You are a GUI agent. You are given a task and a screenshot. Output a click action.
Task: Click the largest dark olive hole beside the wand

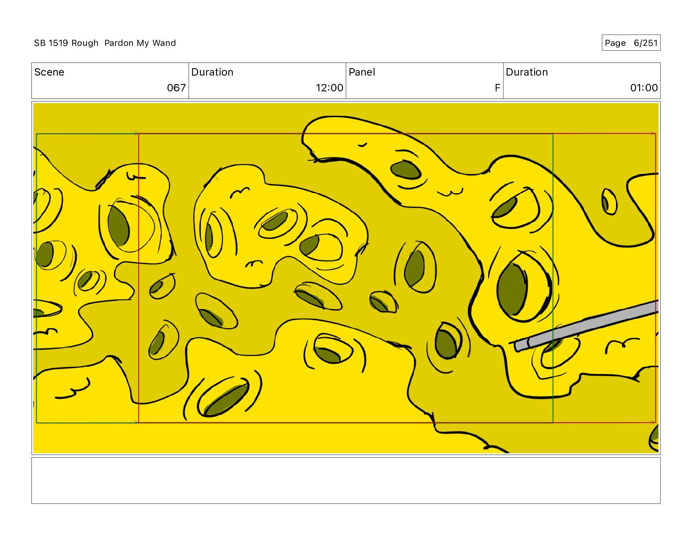(512, 288)
